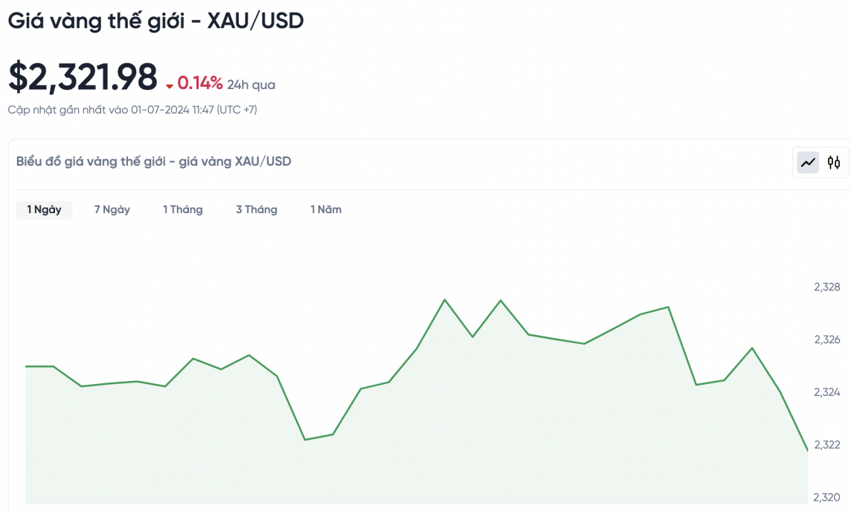Viewport: 851px width, 514px height.
Task: Click the 2,328 price axis label
Action: 827,287
